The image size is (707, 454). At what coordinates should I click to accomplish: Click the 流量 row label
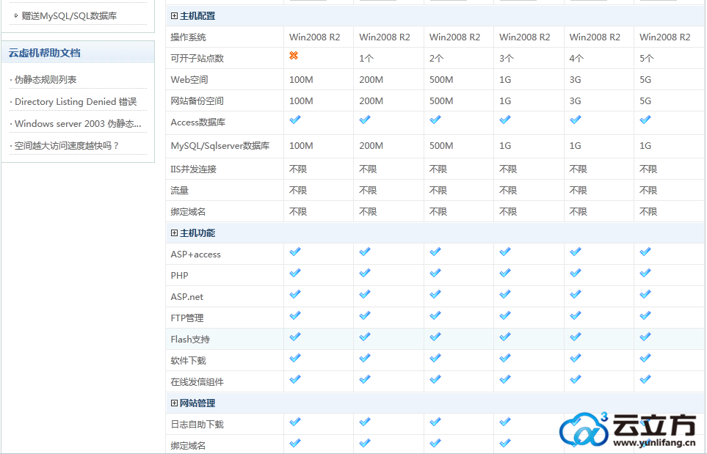[179, 191]
